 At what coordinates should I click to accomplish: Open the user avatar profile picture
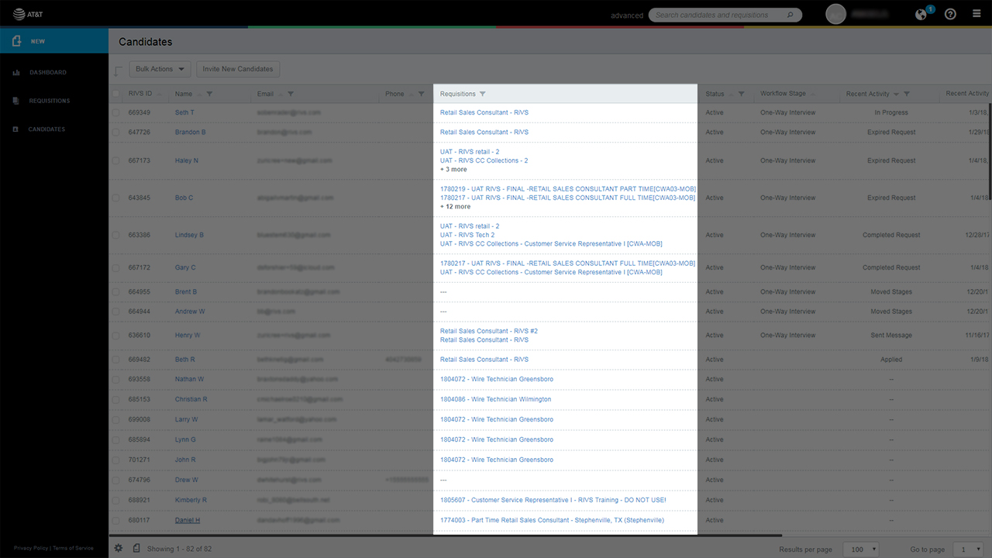pyautogui.click(x=835, y=14)
